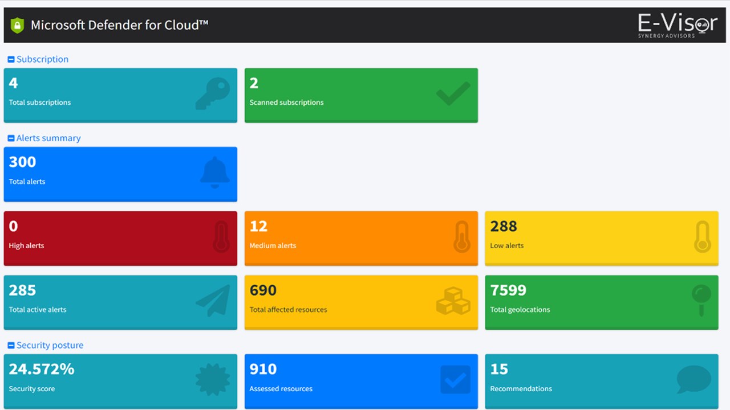Click the Total subscriptions label
The height and width of the screenshot is (410, 730).
[x=40, y=102]
